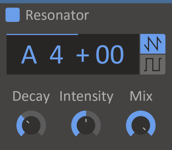Select the sawtooth waveform icon

click(x=153, y=44)
